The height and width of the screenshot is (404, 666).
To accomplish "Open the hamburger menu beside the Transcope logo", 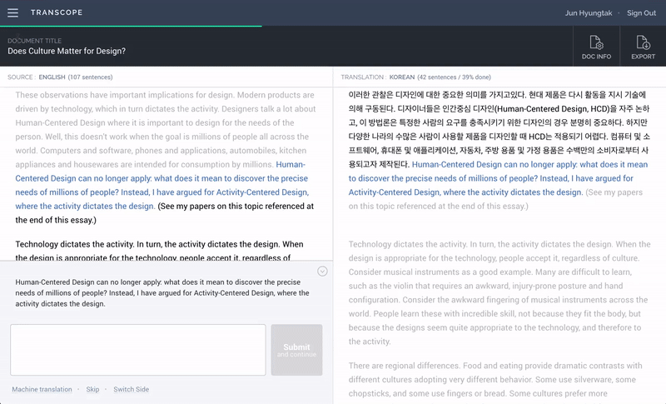I will pyautogui.click(x=12, y=13).
